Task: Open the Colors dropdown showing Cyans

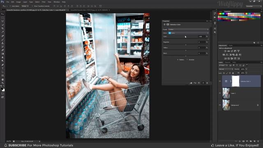Action: [x=188, y=33]
